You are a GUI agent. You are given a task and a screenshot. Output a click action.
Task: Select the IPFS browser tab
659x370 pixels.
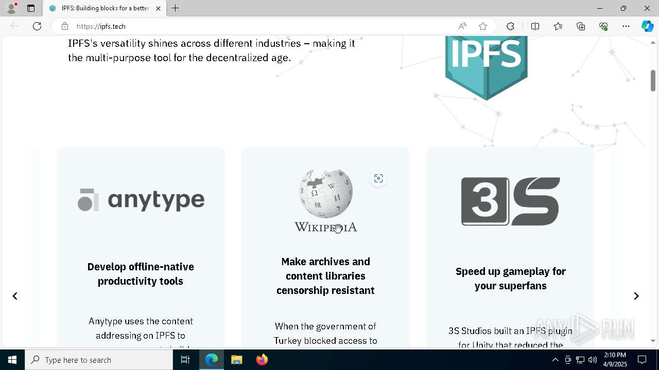click(x=105, y=8)
